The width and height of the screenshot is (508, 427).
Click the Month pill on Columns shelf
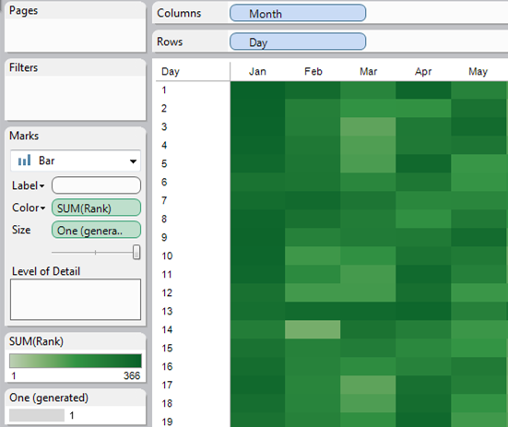pyautogui.click(x=298, y=13)
